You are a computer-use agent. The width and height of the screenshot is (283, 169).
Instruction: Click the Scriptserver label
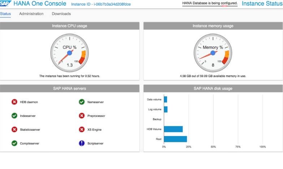95,144
